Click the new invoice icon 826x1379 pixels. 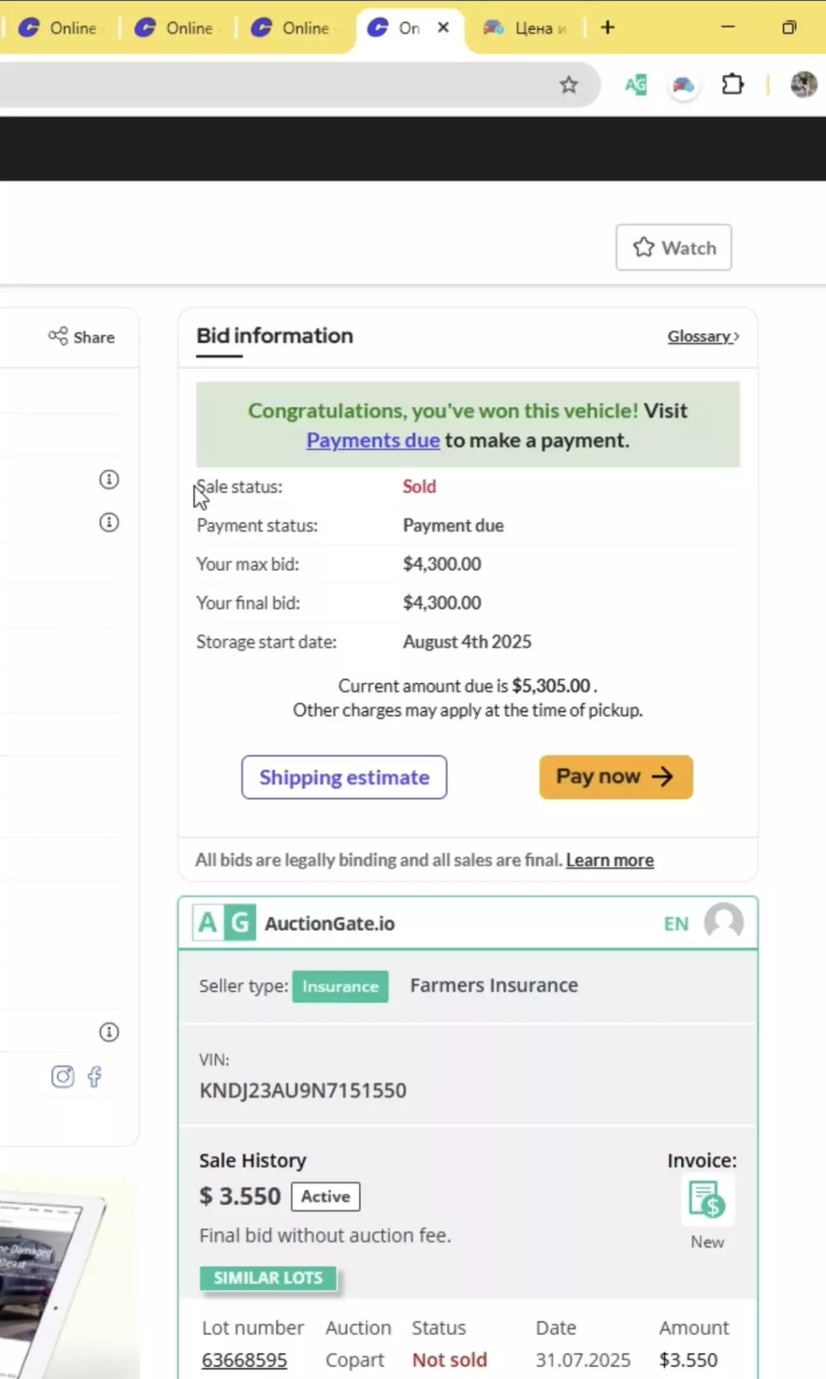(707, 1200)
